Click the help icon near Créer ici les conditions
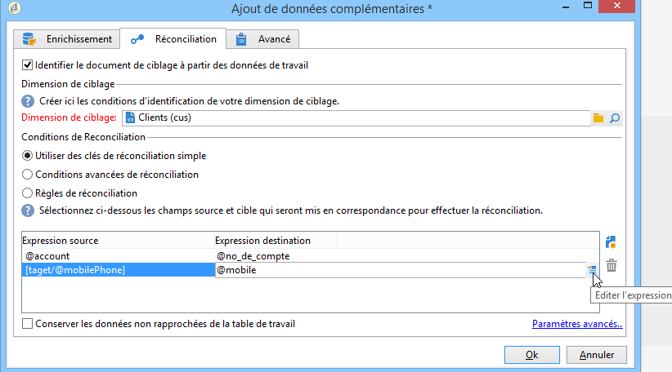The width and height of the screenshot is (672, 372). pyautogui.click(x=28, y=101)
